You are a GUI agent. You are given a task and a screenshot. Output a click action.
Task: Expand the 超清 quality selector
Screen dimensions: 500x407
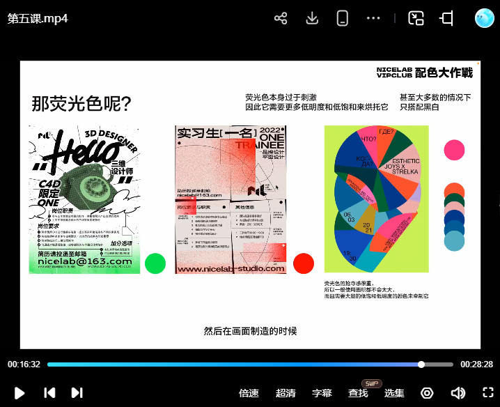[x=286, y=393]
